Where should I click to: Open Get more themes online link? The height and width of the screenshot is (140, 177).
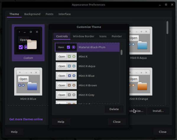click(26, 119)
